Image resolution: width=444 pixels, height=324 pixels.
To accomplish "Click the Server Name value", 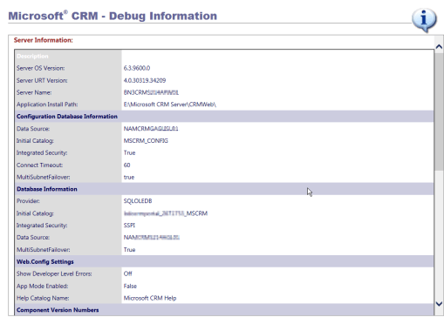I will 151,92.
